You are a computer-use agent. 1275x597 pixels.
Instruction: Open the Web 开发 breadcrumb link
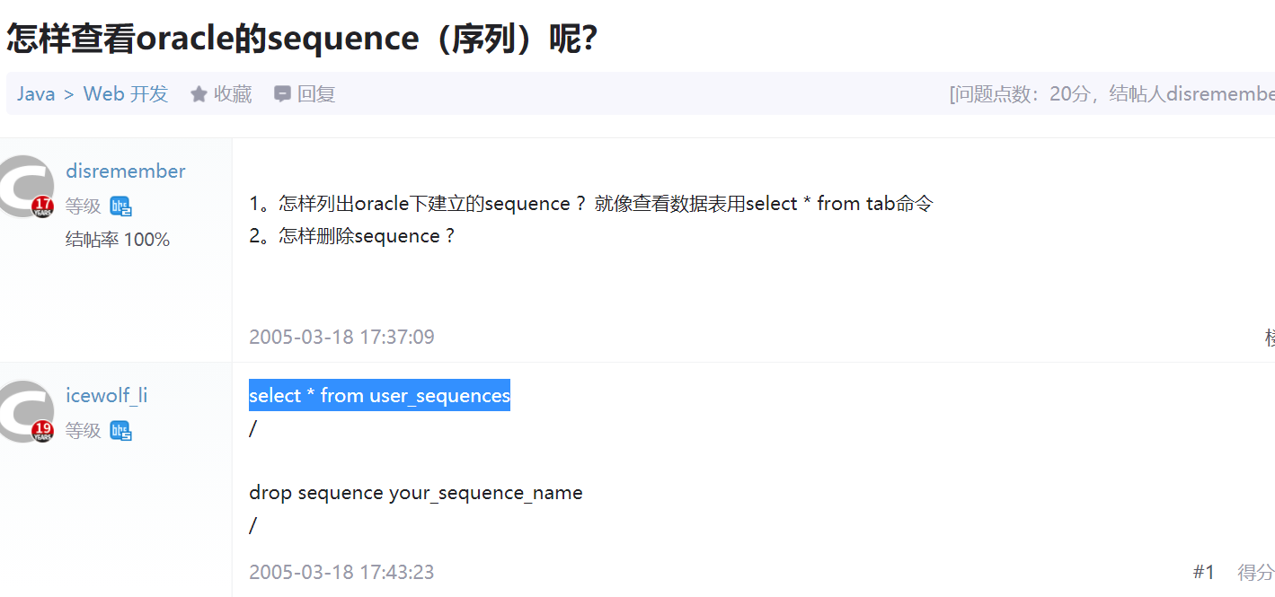pos(126,94)
